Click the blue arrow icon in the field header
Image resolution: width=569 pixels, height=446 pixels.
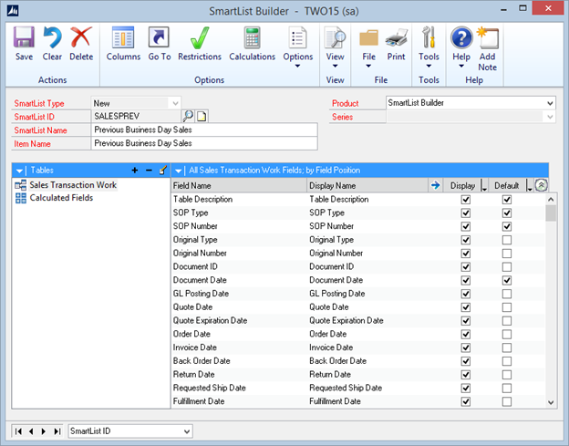435,185
